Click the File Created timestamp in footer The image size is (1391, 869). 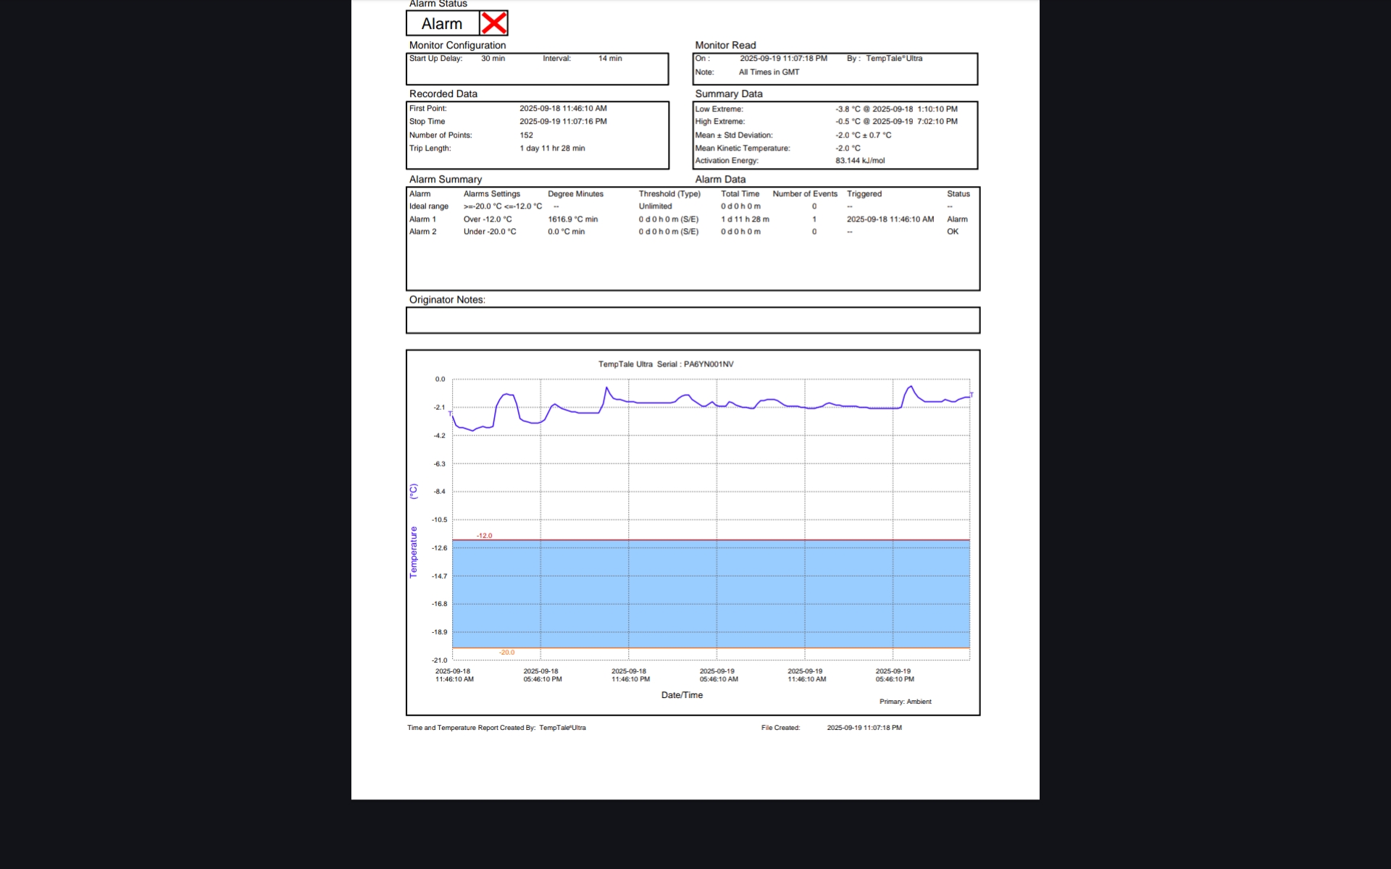864,728
